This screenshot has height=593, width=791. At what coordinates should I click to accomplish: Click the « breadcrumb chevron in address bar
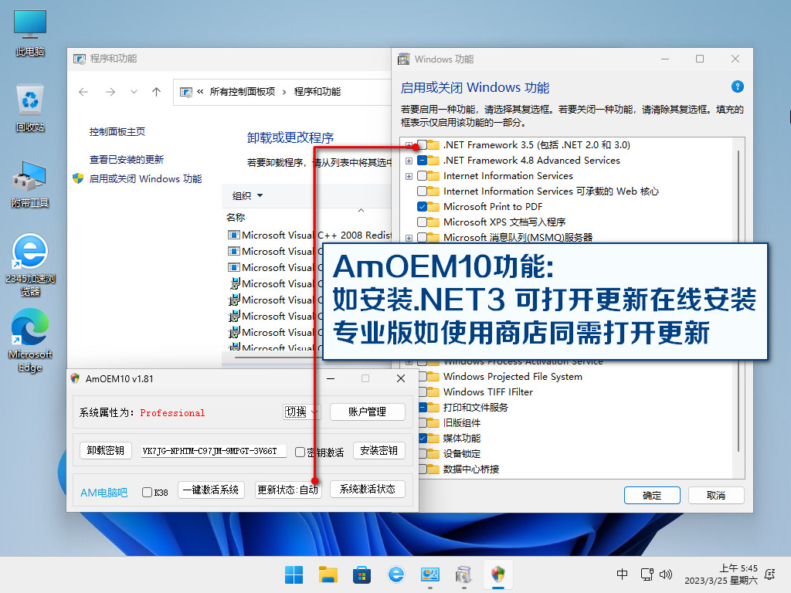click(x=200, y=92)
